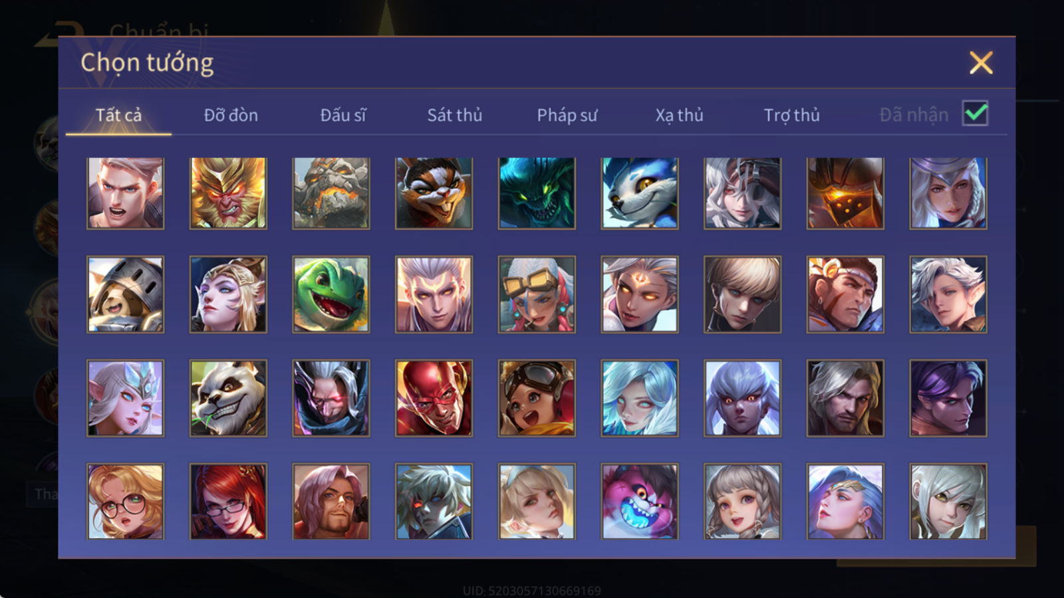Switch to the Pháp sư tab
Screen dimensions: 1064x598
pos(567,115)
